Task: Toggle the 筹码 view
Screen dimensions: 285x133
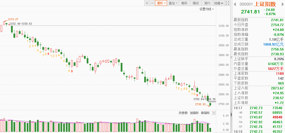Action: [185, 3]
